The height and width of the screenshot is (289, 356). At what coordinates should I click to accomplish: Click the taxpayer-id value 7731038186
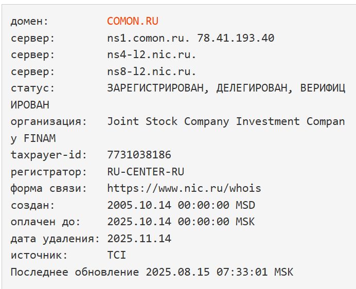click(x=139, y=155)
